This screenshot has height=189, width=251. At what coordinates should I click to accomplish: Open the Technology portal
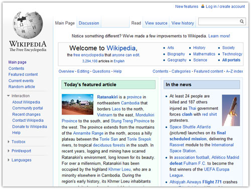click(232, 54)
